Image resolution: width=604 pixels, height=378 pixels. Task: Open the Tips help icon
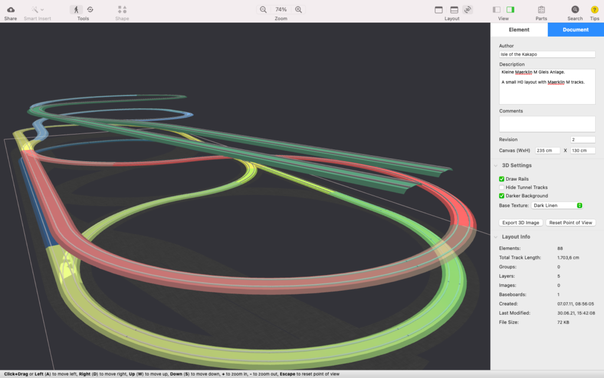coord(594,9)
